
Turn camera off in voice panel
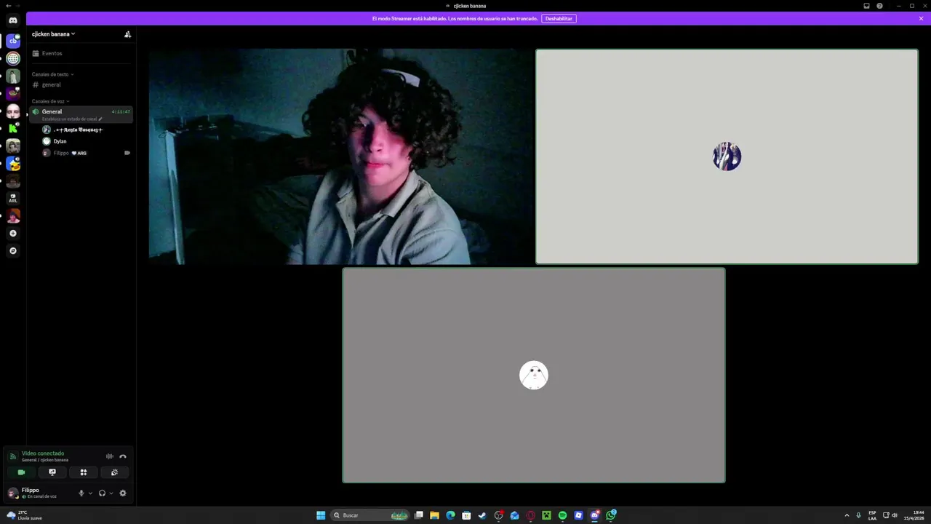(21, 472)
